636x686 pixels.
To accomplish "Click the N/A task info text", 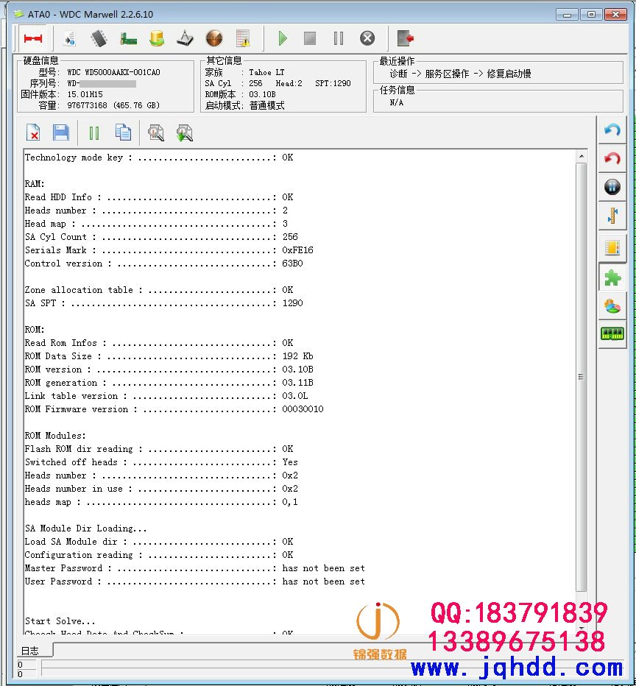I will pos(396,102).
